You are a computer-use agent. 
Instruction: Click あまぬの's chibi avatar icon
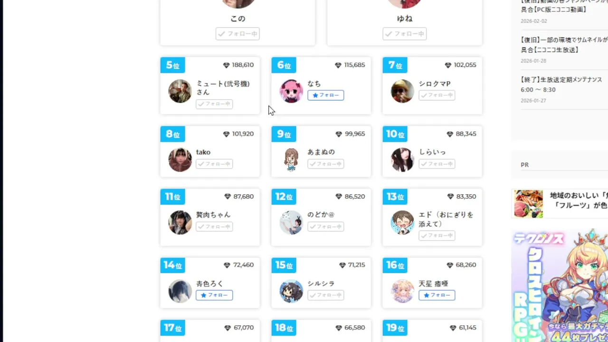[291, 160]
